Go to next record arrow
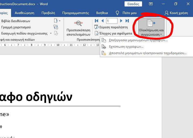 (x=121, y=21)
